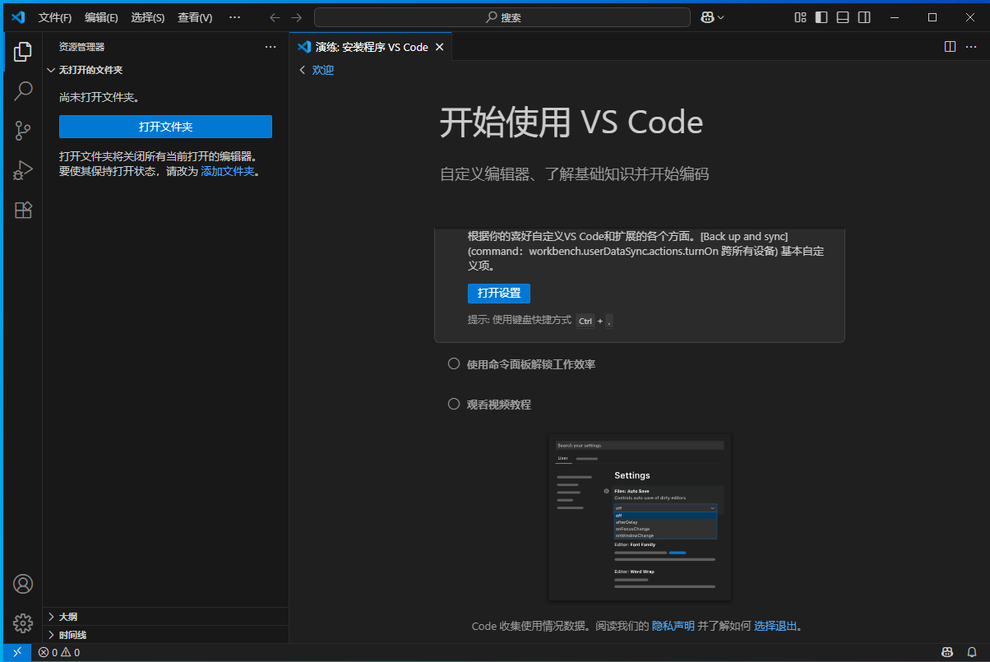Screen dimensions: 990x662
Task: Toggle the primary side bar icon
Action: [821, 17]
